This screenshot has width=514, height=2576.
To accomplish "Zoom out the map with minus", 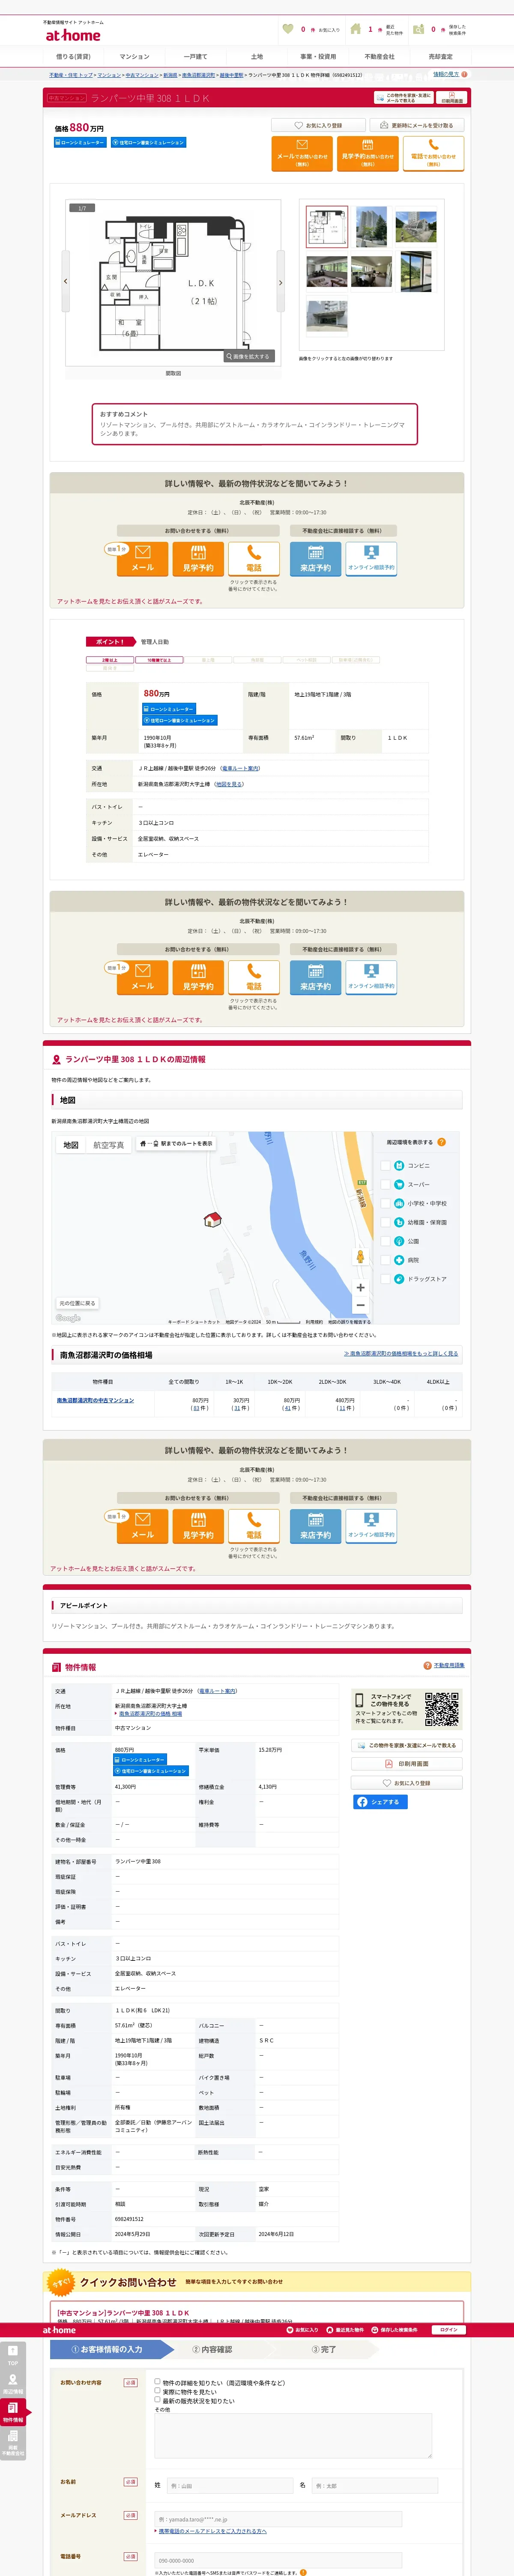I will tap(360, 1305).
